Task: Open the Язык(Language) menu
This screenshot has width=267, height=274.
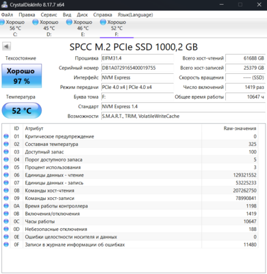Action: click(135, 15)
